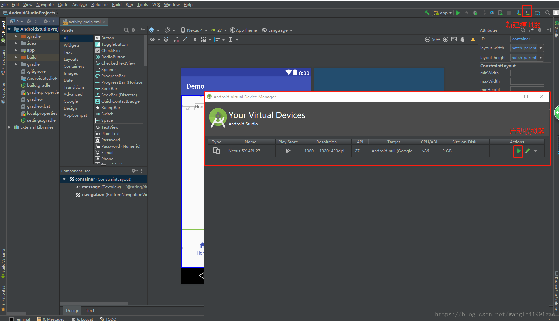Image resolution: width=559 pixels, height=321 pixels.
Task: Open the Tools menu
Action: pyautogui.click(x=142, y=4)
